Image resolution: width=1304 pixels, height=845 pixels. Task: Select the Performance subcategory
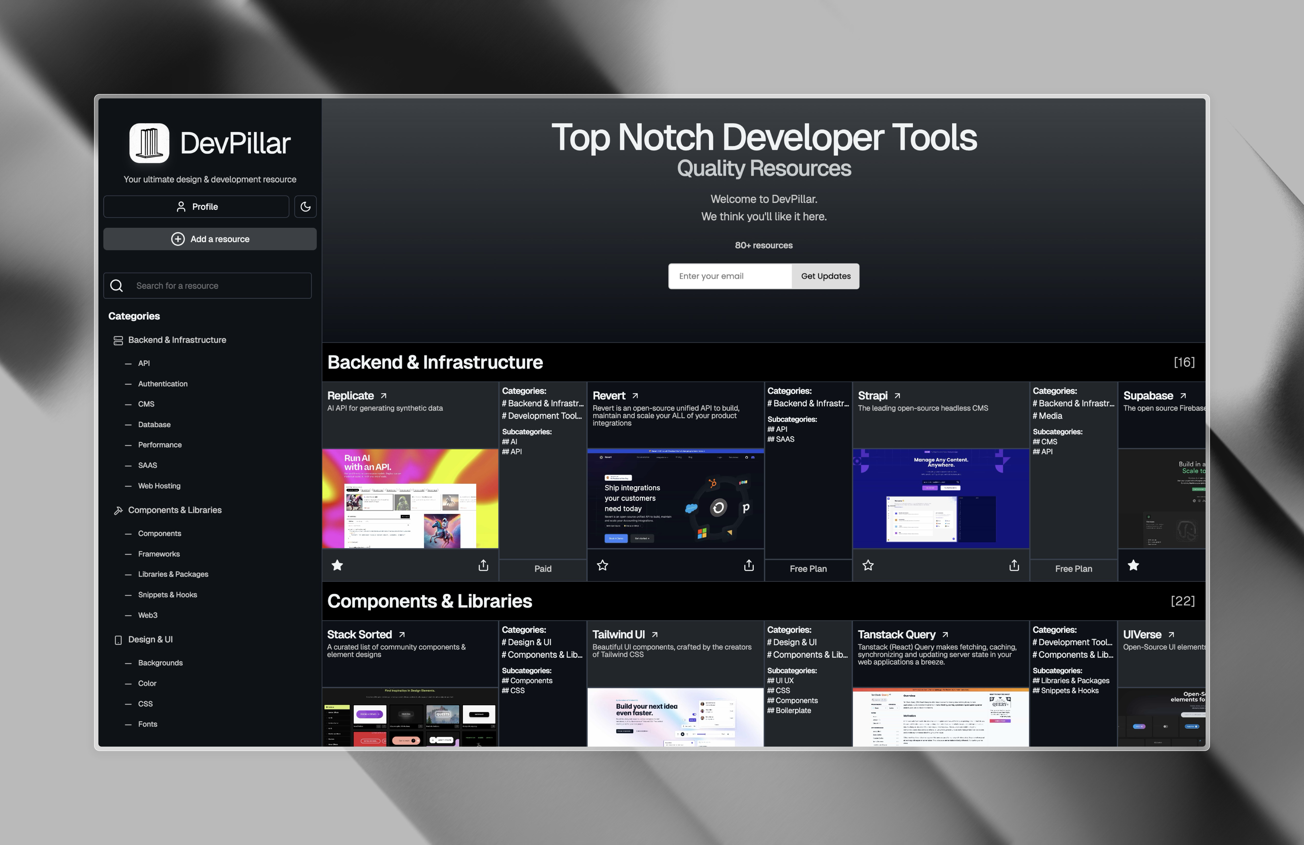(160, 445)
